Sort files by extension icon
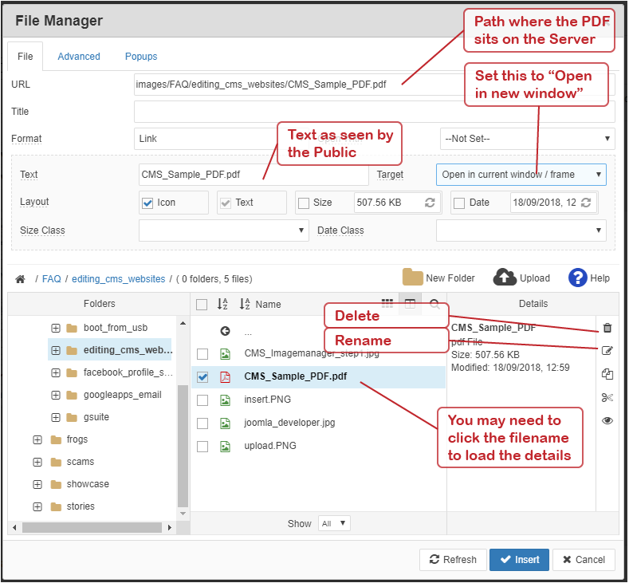This screenshot has height=583, width=629. coord(222,304)
